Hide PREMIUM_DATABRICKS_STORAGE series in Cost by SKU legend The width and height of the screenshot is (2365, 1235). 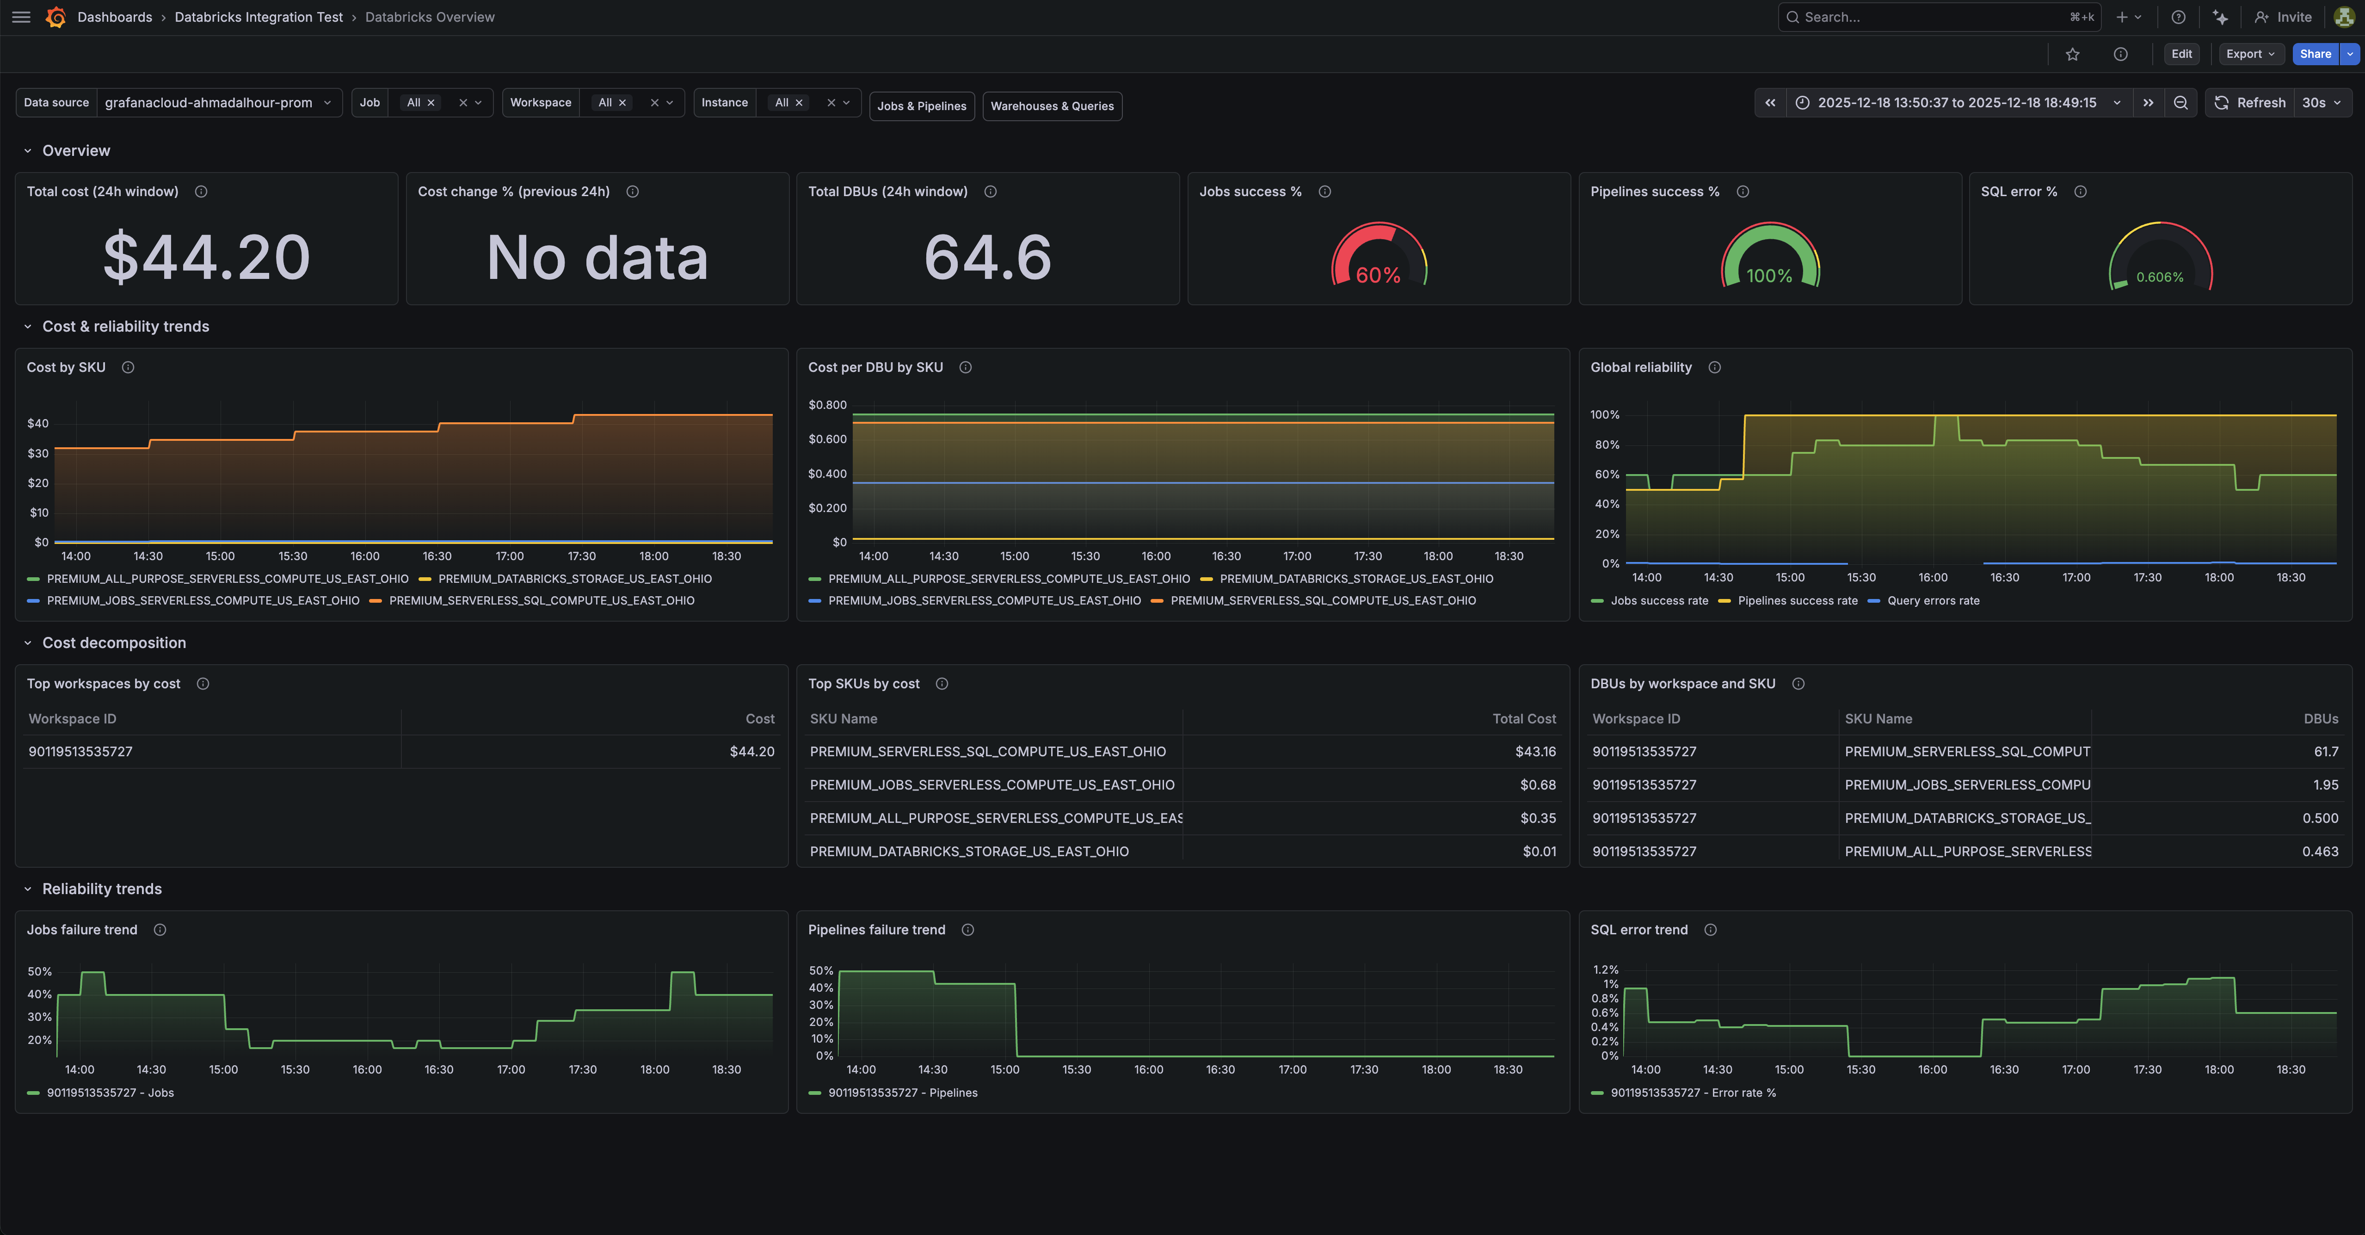[x=574, y=579]
